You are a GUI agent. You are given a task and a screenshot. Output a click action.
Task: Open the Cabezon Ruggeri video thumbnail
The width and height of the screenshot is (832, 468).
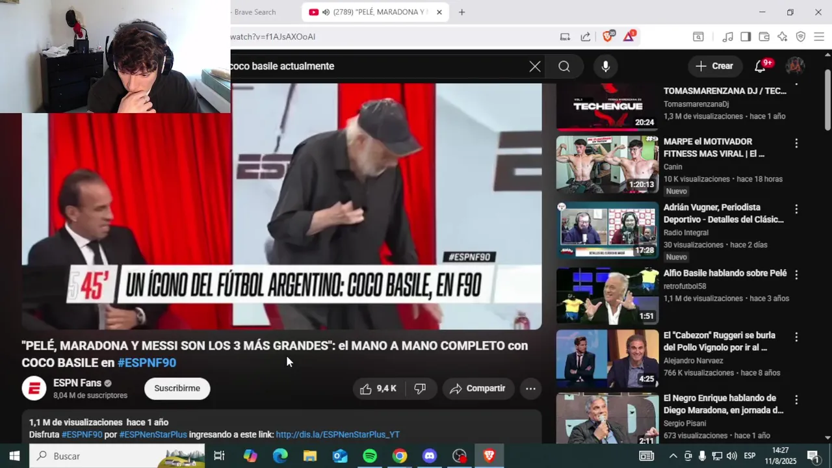(607, 359)
